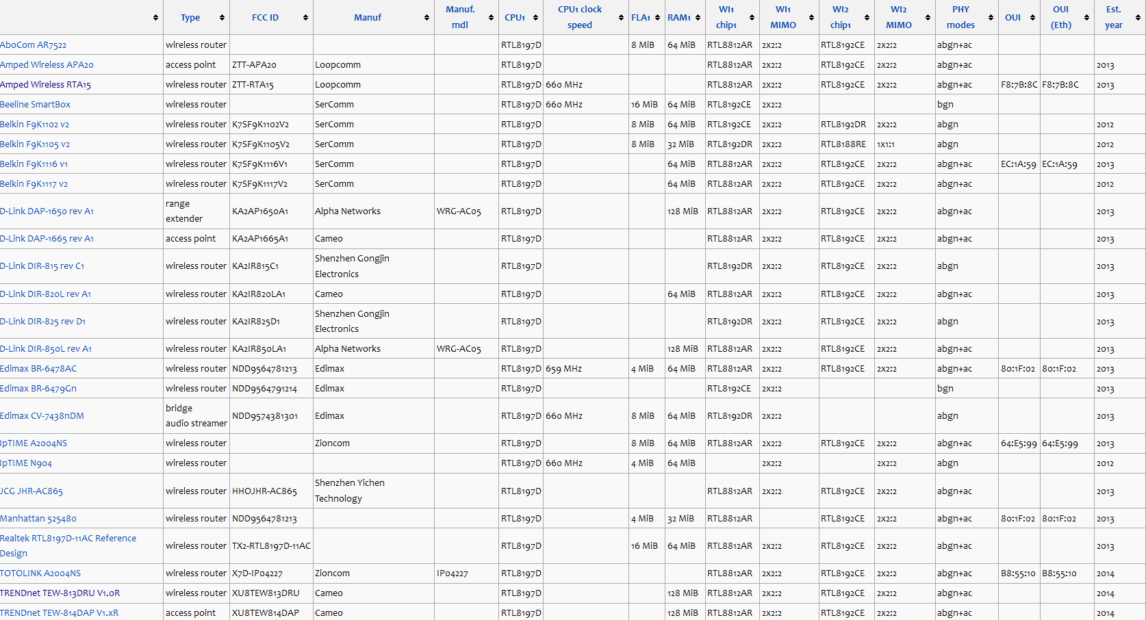Screen dimensions: 1146x620
Task: Open TRENDnet TEW-814DAP V1.xR link
Action: [60, 613]
